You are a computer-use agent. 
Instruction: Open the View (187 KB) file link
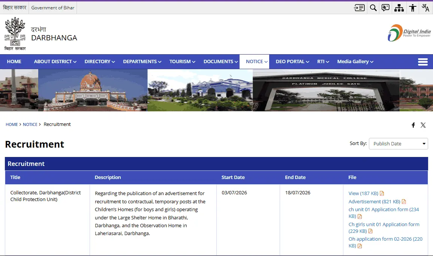tap(363, 194)
